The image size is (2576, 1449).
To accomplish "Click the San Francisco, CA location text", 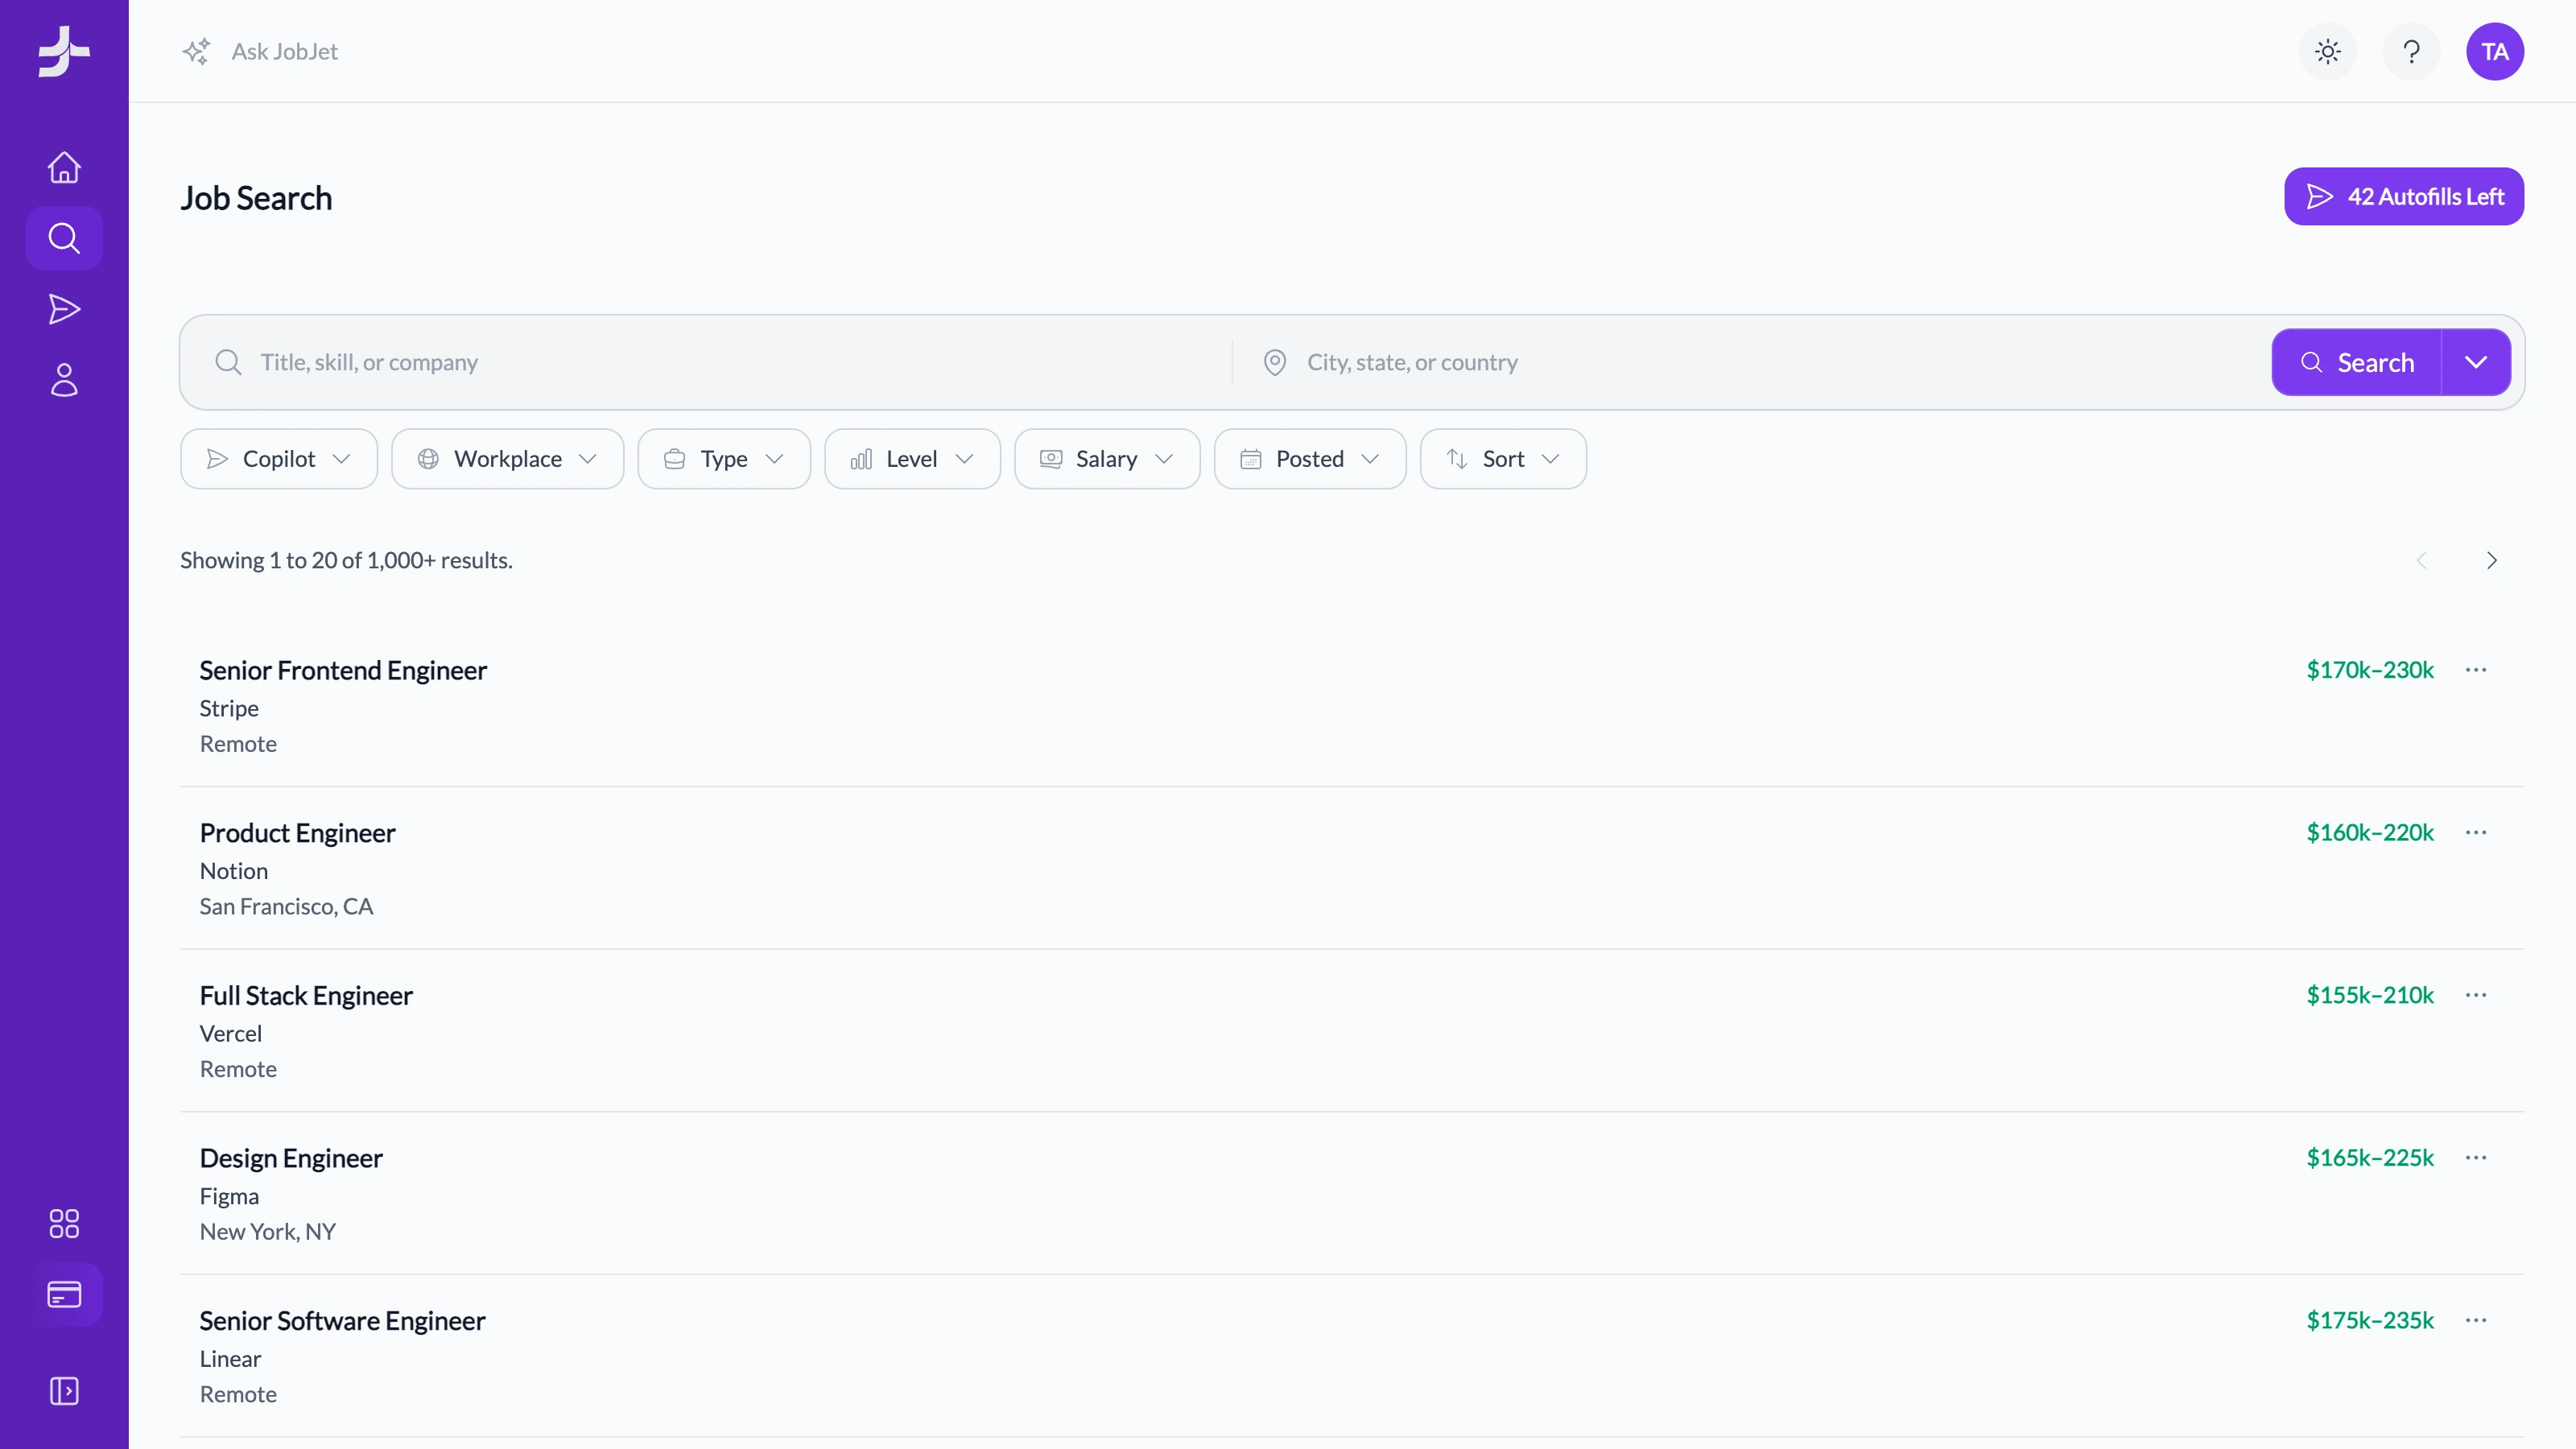I will tap(286, 906).
